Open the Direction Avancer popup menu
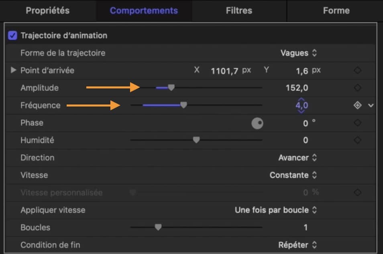Screen dimensions: 383x254 297,158
